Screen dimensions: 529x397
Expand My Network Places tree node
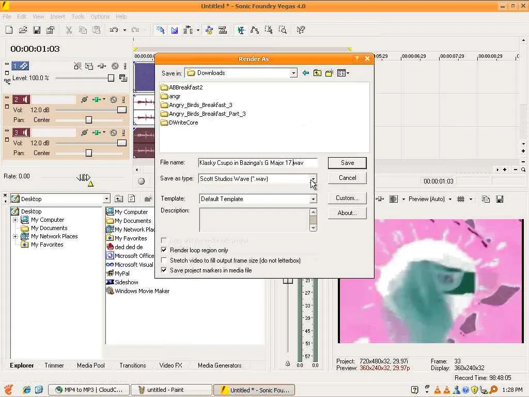(x=15, y=236)
